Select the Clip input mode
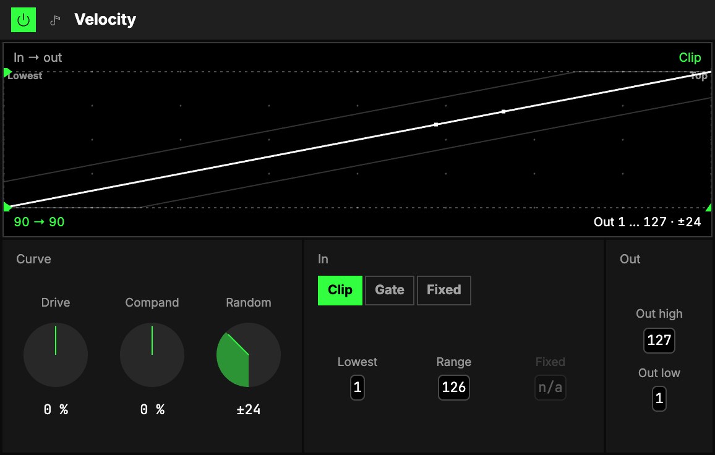This screenshot has width=715, height=455. tap(340, 290)
